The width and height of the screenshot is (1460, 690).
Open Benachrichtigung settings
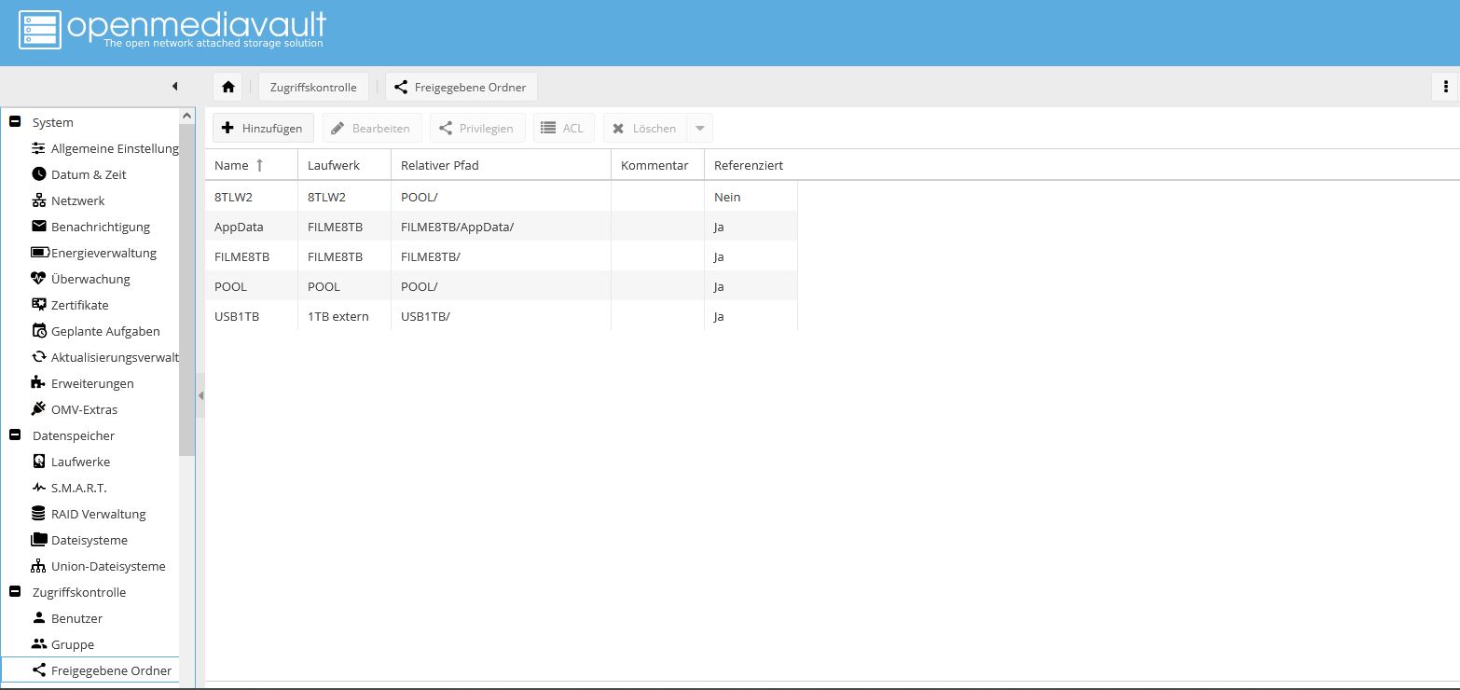click(x=90, y=227)
